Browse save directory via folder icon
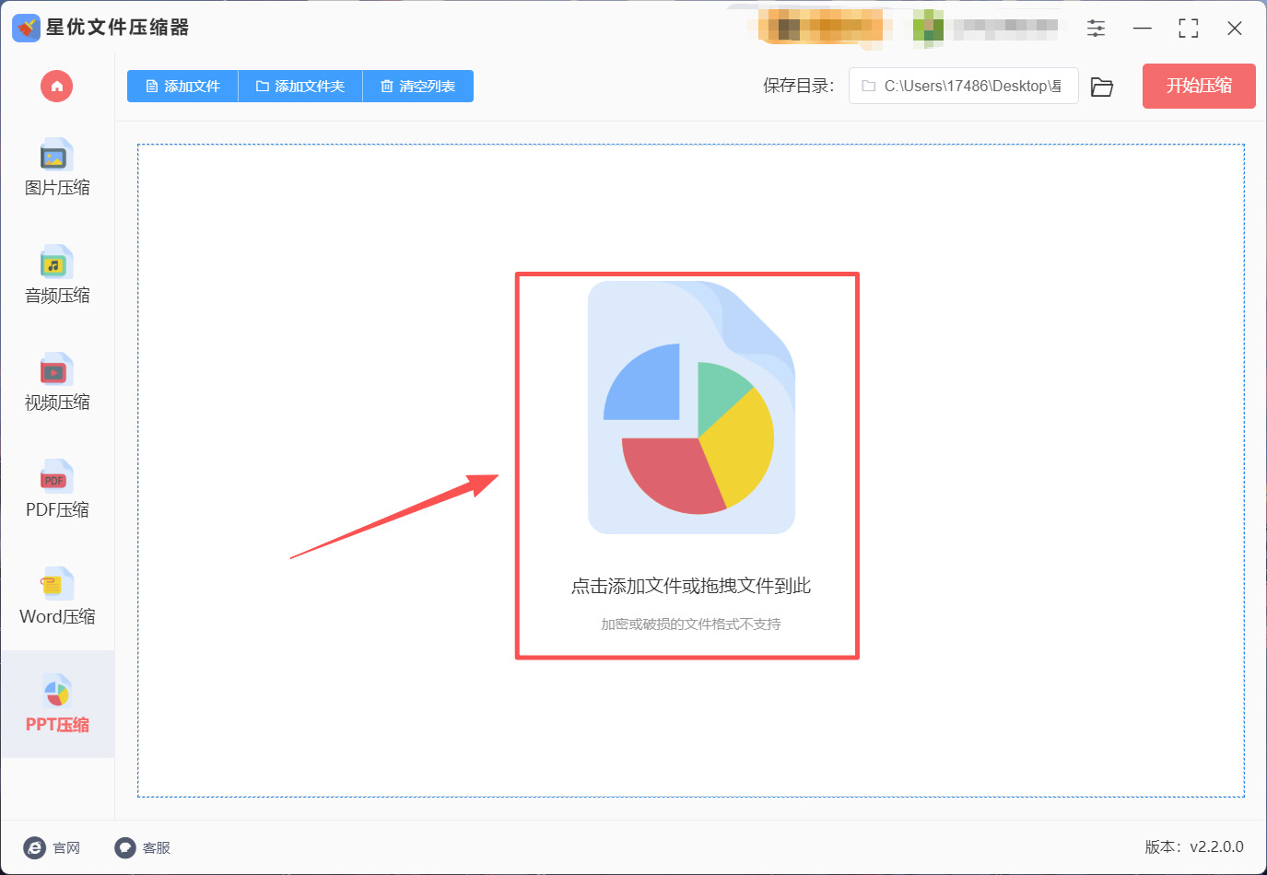Image resolution: width=1267 pixels, height=875 pixels. point(1102,87)
